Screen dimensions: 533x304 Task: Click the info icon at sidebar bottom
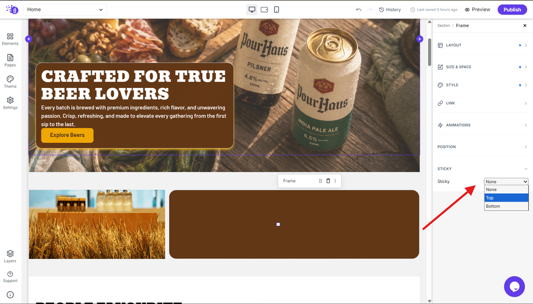pyautogui.click(x=10, y=295)
